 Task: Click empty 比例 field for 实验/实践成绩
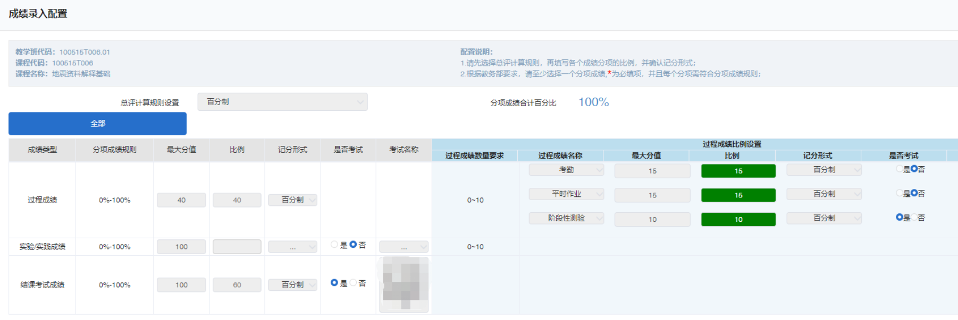point(237,247)
